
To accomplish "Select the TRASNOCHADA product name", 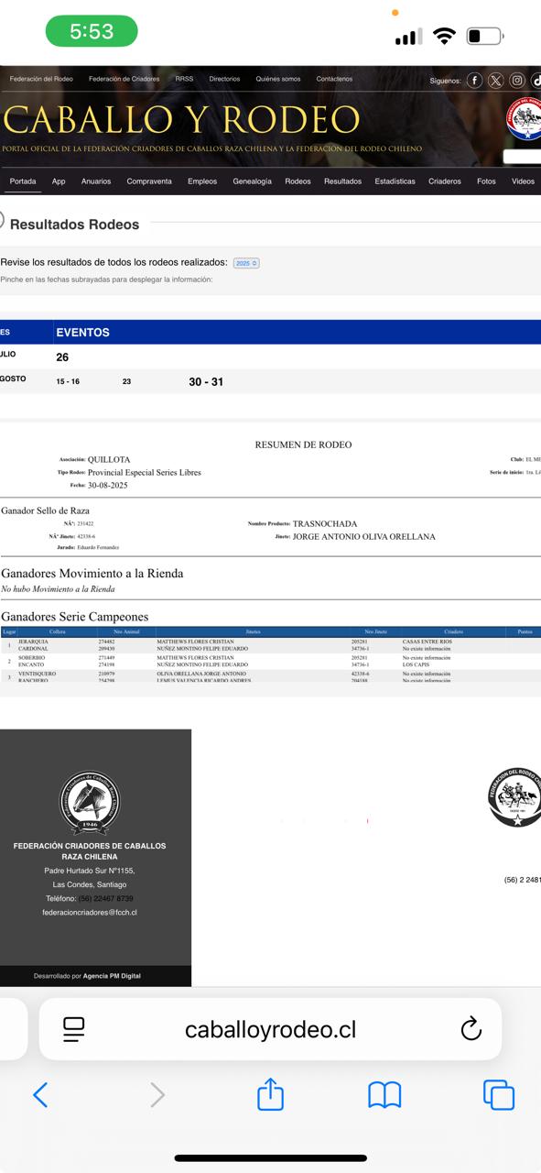I will click(325, 523).
